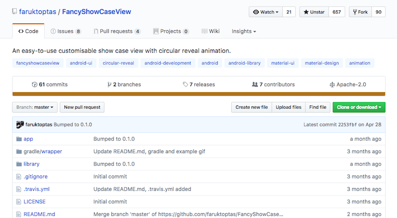Open the library folder link

tap(32, 164)
